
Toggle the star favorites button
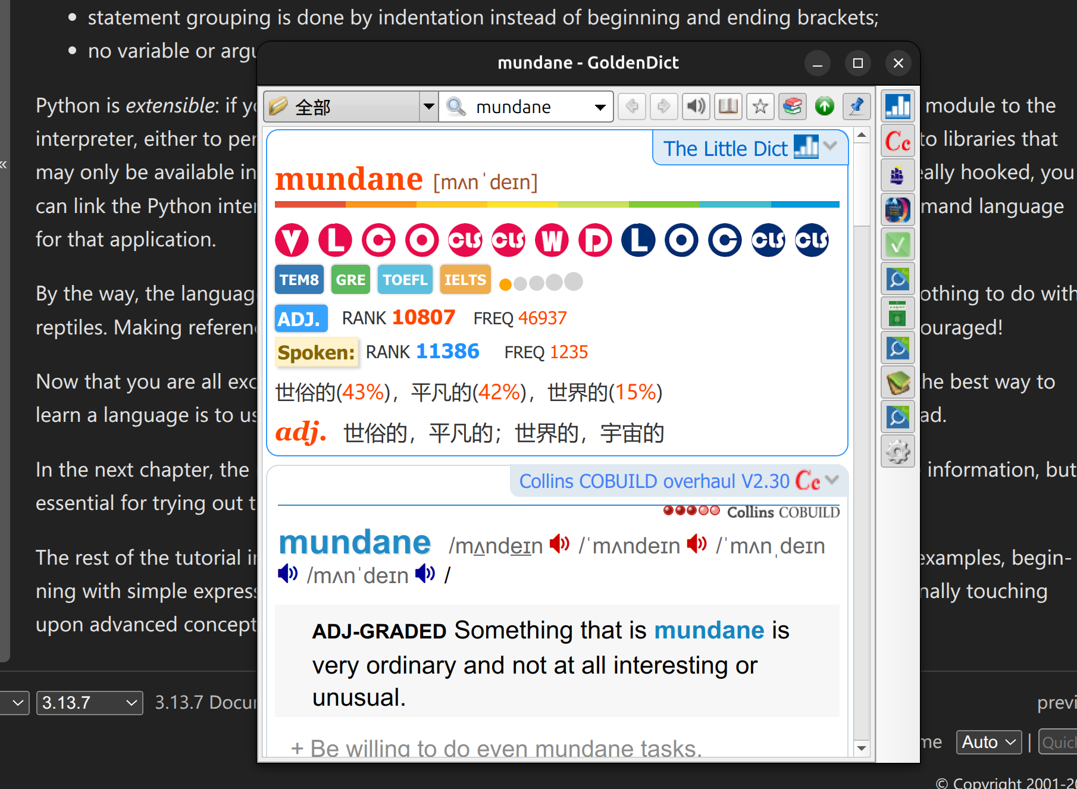pyautogui.click(x=760, y=107)
